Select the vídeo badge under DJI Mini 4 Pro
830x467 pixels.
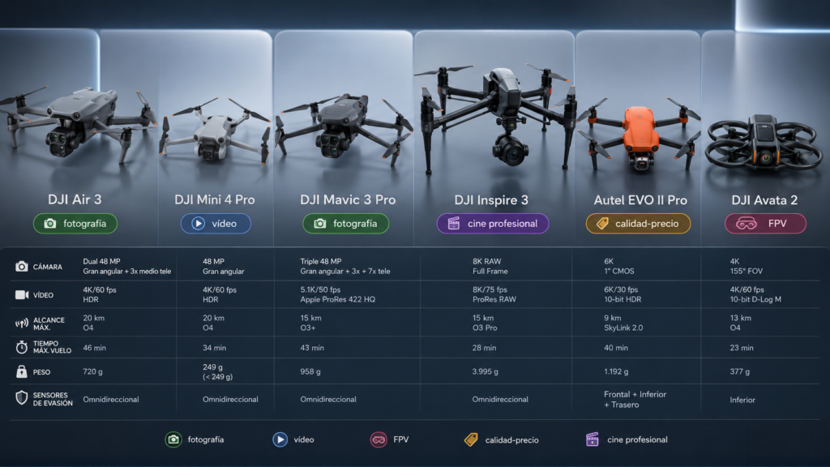(x=216, y=224)
